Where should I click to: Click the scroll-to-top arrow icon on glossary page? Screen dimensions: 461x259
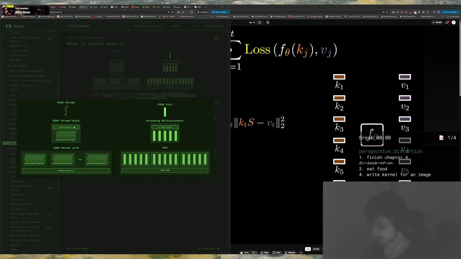217,38
